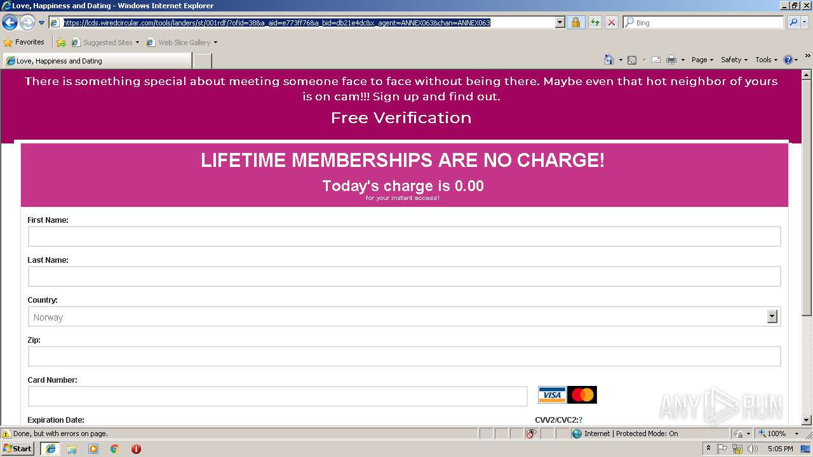Image resolution: width=813 pixels, height=457 pixels.
Task: Click the RSS feeds icon
Action: click(x=632, y=60)
